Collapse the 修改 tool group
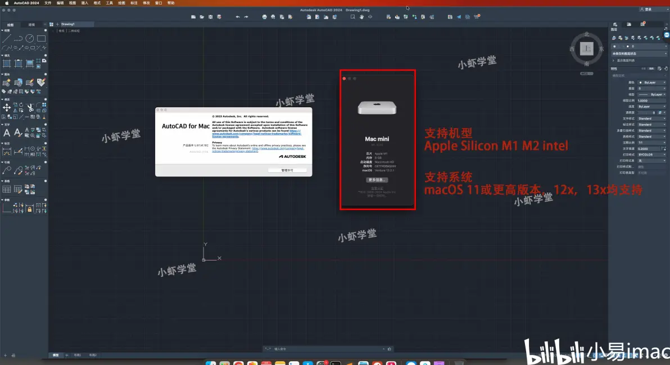 pyautogui.click(x=2, y=99)
